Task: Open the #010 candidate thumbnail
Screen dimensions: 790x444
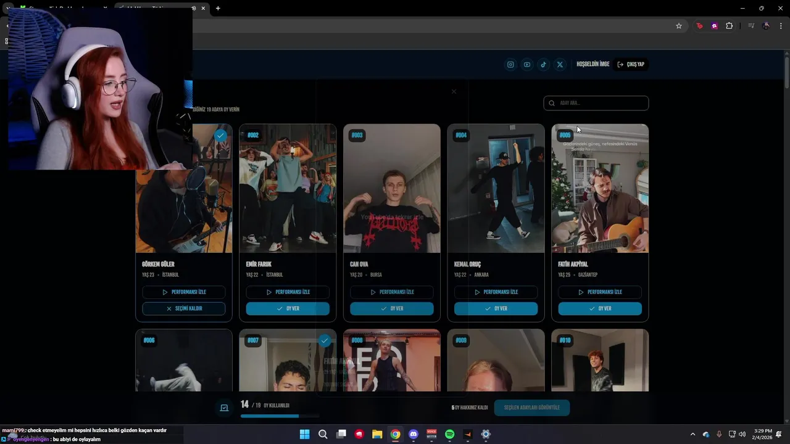Action: (x=600, y=360)
